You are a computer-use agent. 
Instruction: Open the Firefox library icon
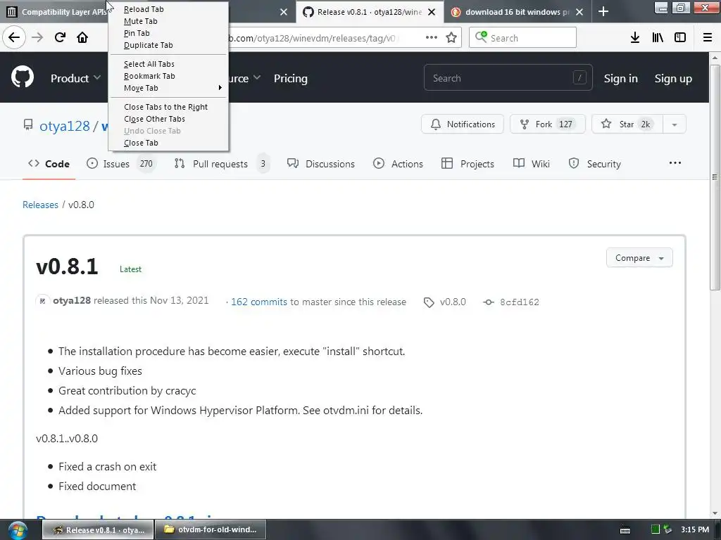[658, 37]
